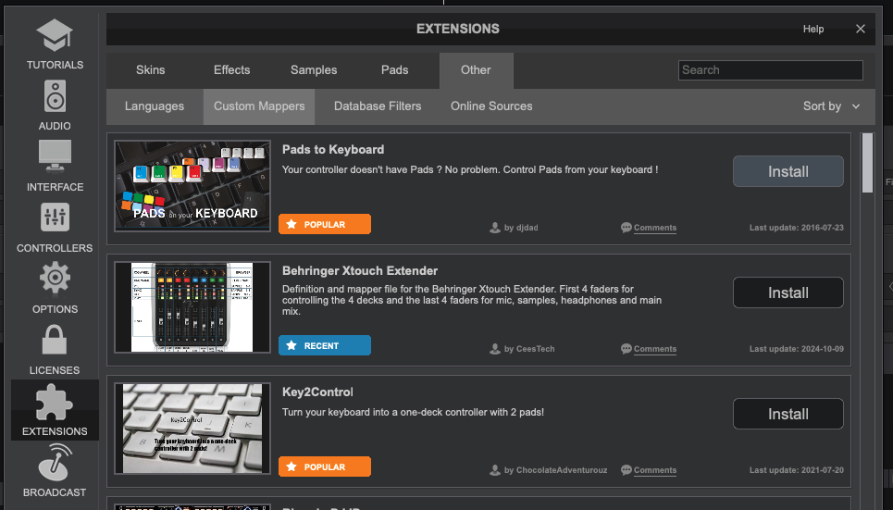Click the star on Key2Control's POPULAR badge
The width and height of the screenshot is (893, 510).
pyautogui.click(x=291, y=466)
